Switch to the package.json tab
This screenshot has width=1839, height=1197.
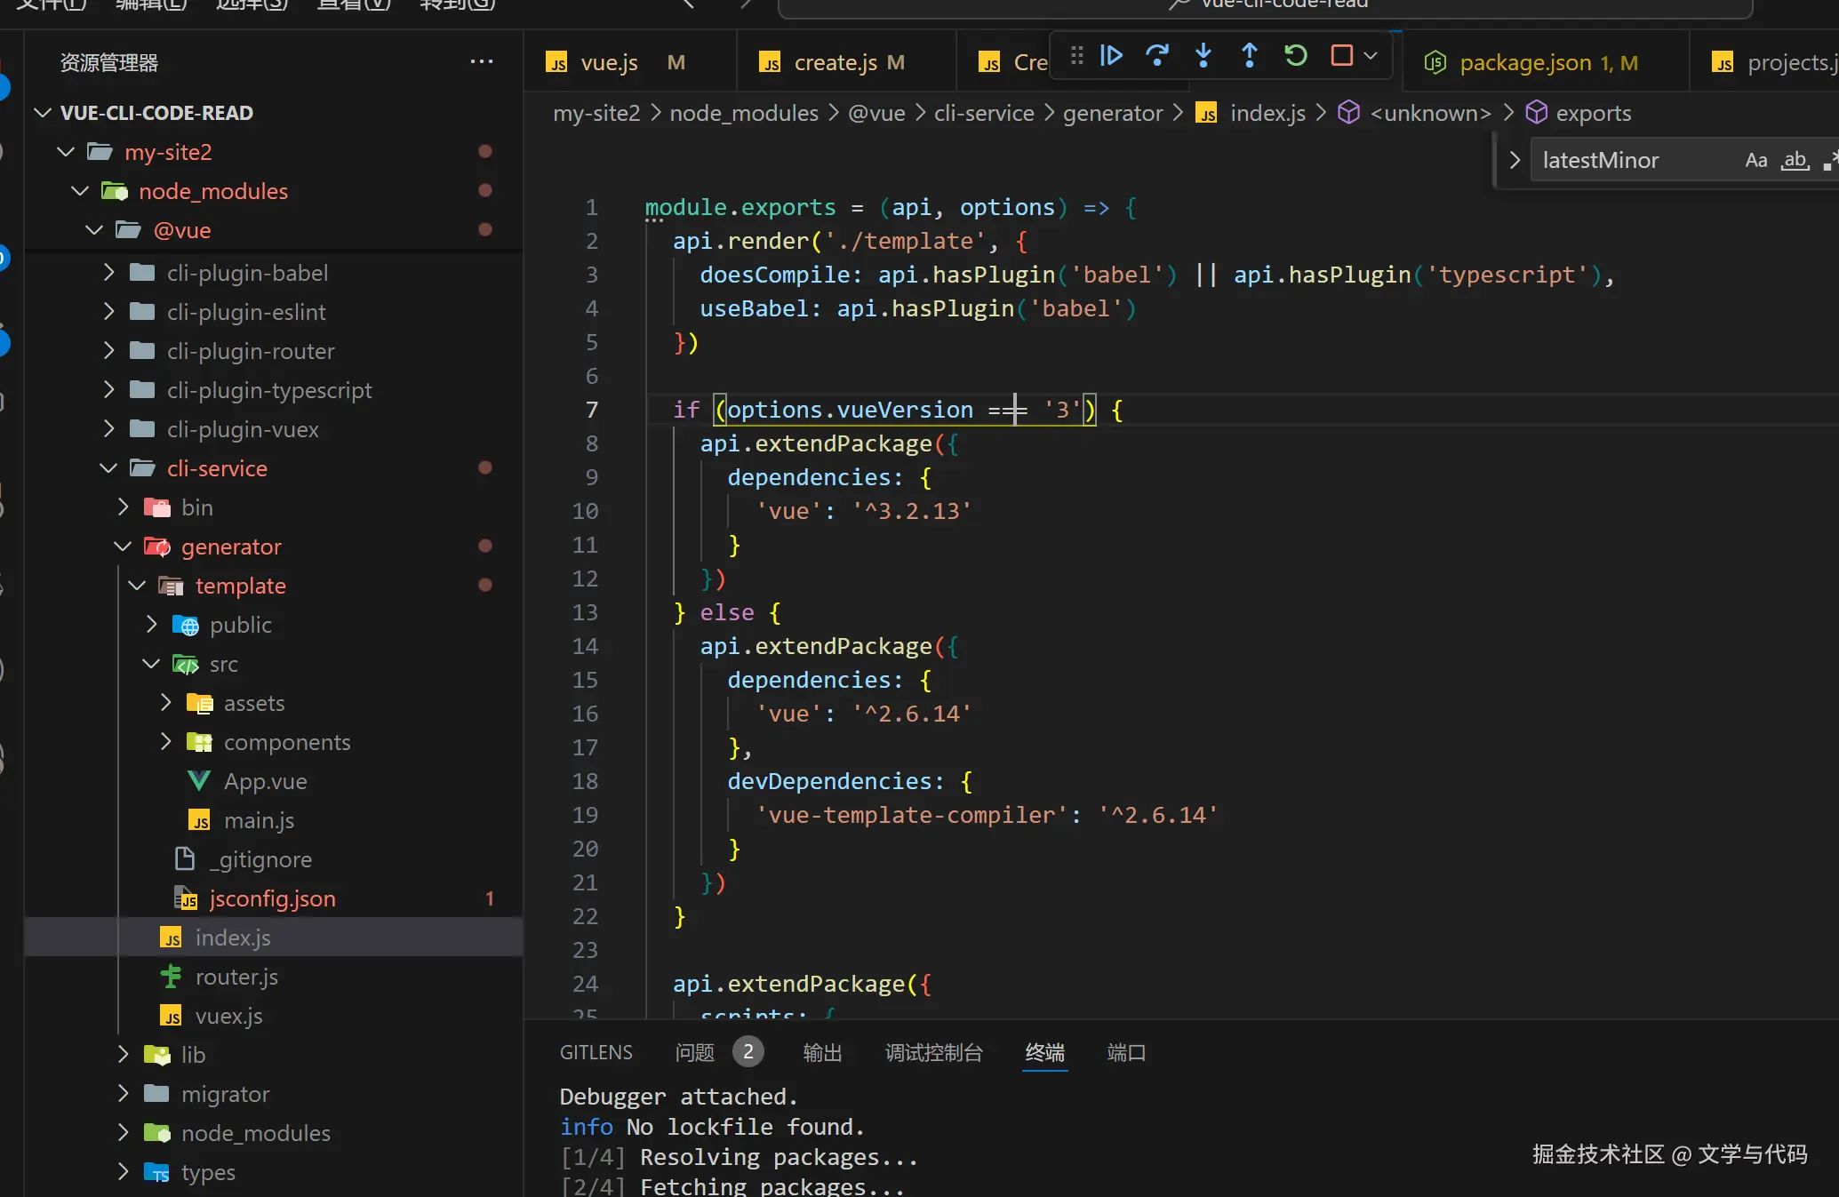[1524, 63]
